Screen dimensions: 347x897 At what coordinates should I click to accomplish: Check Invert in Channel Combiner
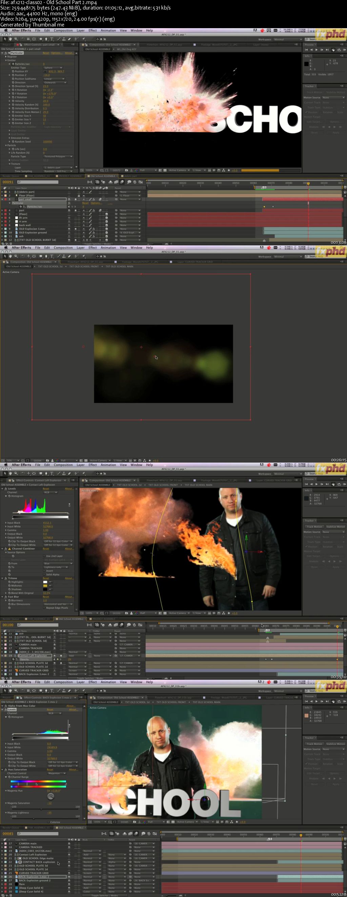point(44,571)
